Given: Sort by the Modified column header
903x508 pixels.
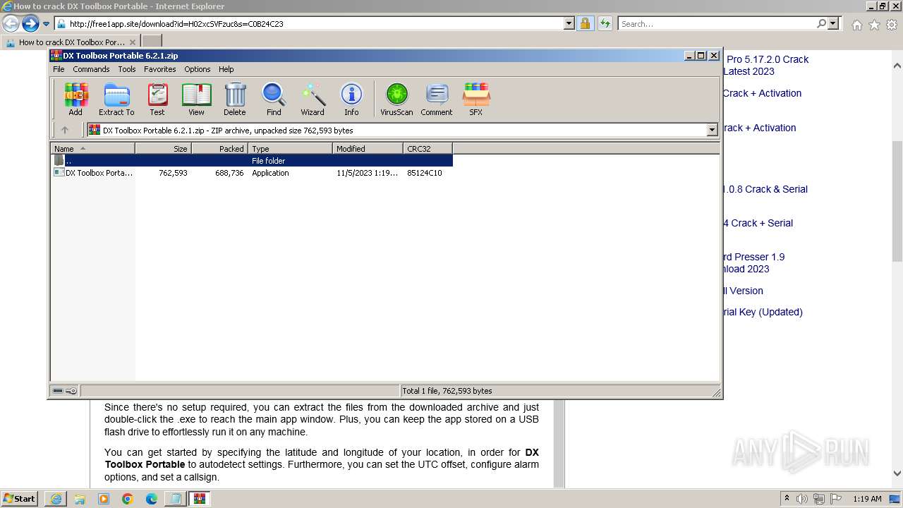Looking at the screenshot, I should tap(368, 148).
